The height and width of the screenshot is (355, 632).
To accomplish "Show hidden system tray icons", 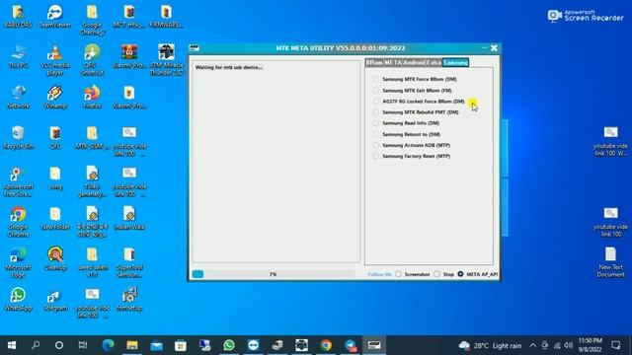I will tap(532, 345).
